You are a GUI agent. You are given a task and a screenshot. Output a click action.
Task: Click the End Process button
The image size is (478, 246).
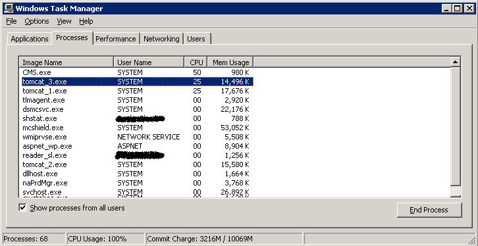coord(429,210)
